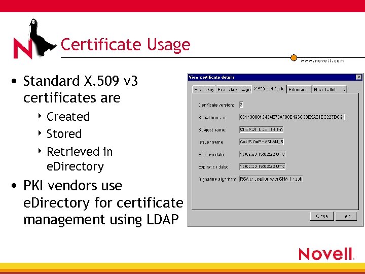Viewport: 365px width, 274px height.
Task: Select the X.509 certificate tab
Action: [x=269, y=89]
